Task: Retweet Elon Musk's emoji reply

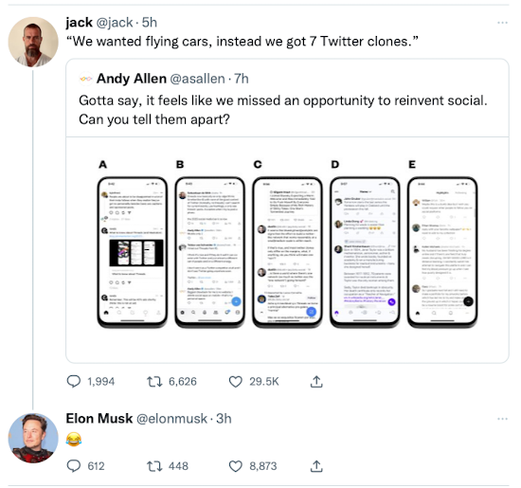Action: 154,466
